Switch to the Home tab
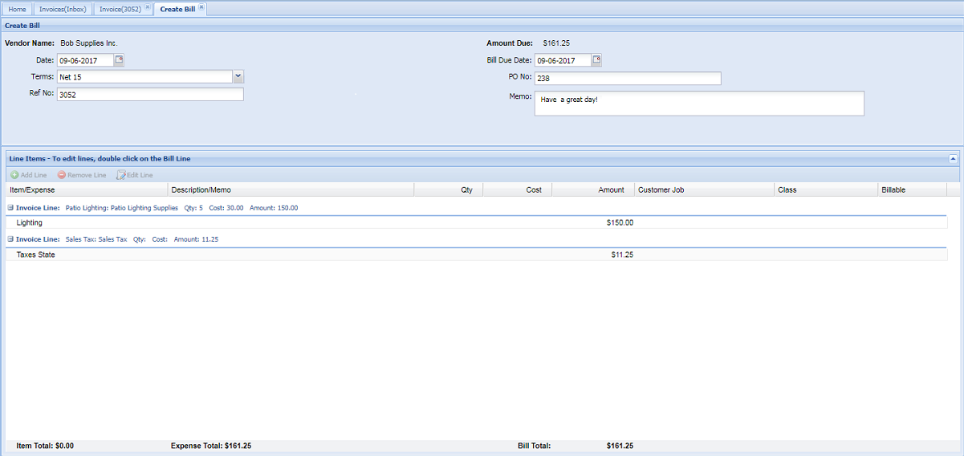The height and width of the screenshot is (456, 964). 18,10
